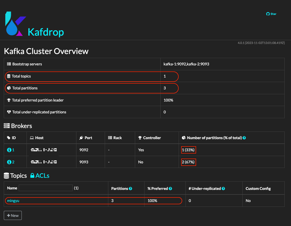Click trophy icon beside Total preferred partition leader

[9, 100]
